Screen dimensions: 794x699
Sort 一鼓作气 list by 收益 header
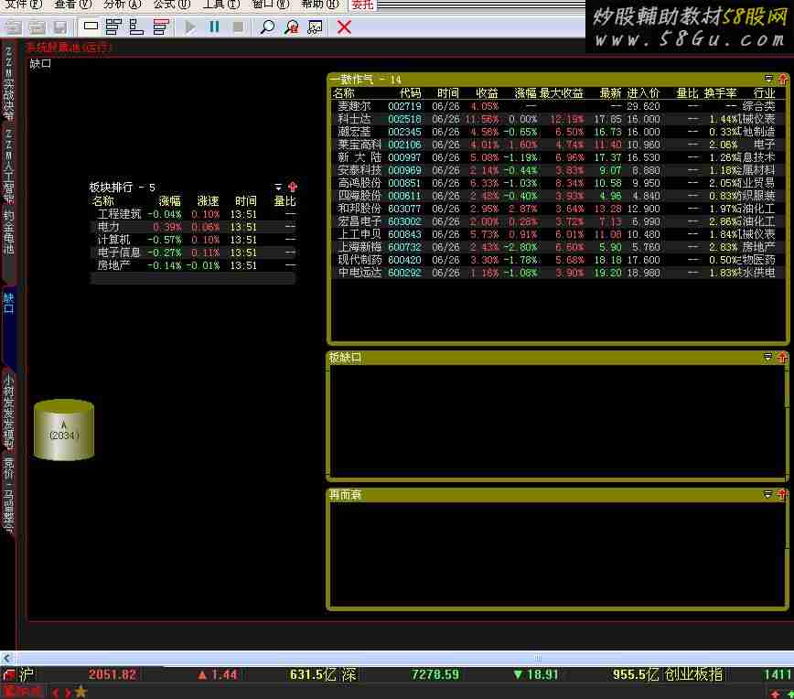487,93
